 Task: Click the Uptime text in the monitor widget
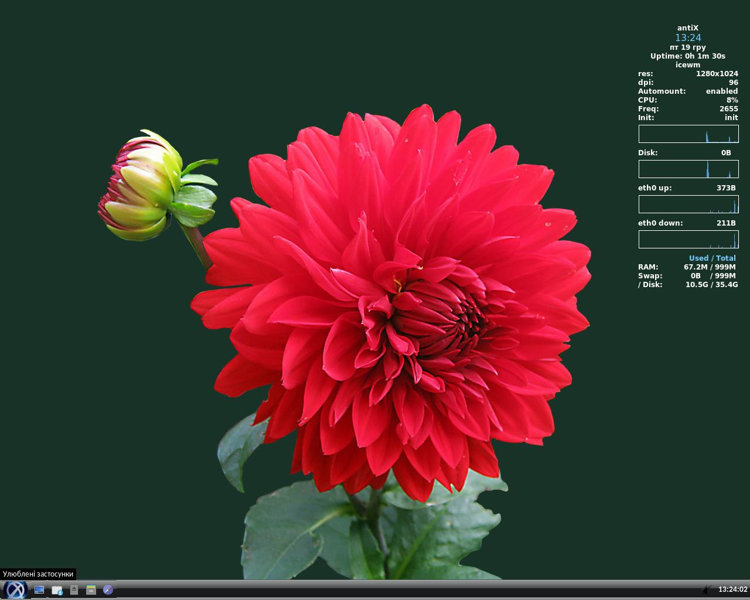[688, 56]
